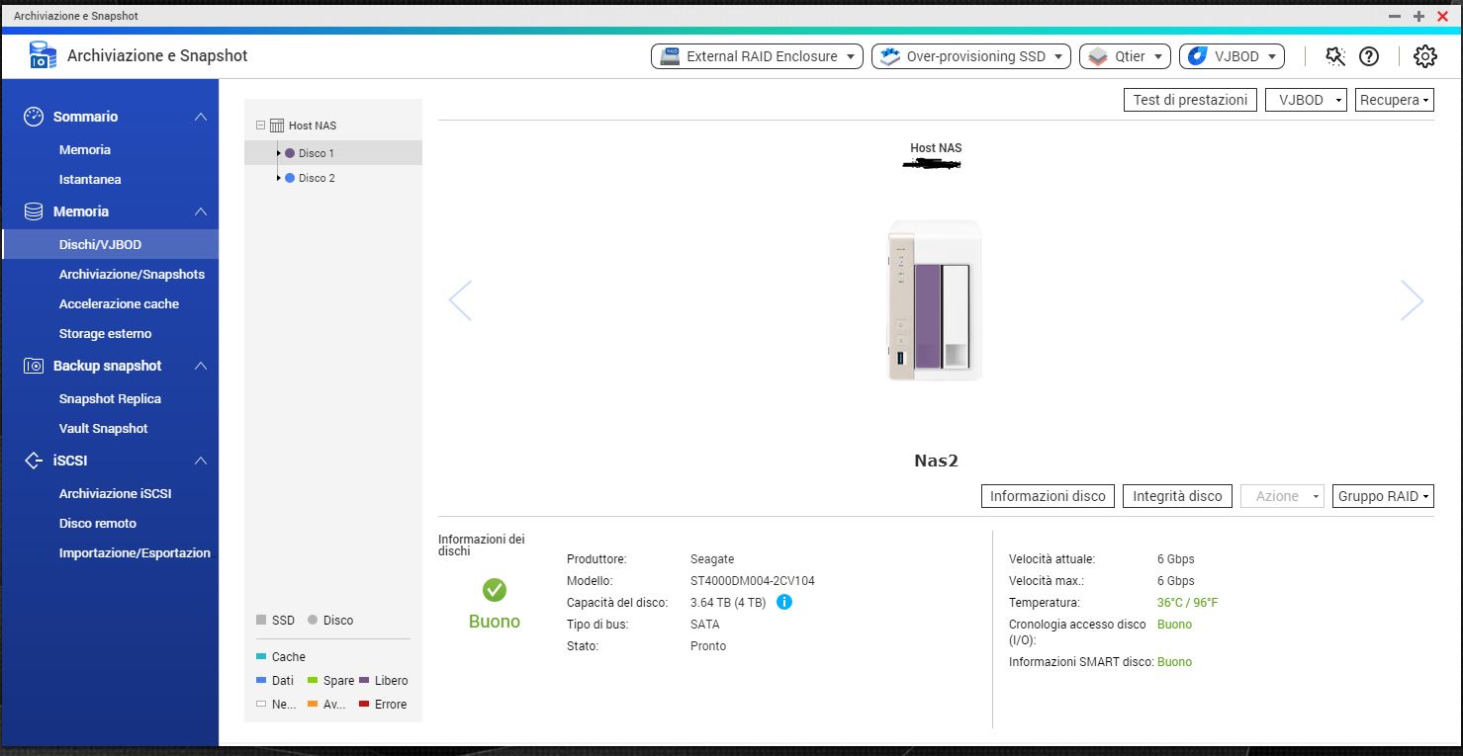Click the Test di prestazioni button
Screen dimensions: 1463x756
click(1190, 100)
